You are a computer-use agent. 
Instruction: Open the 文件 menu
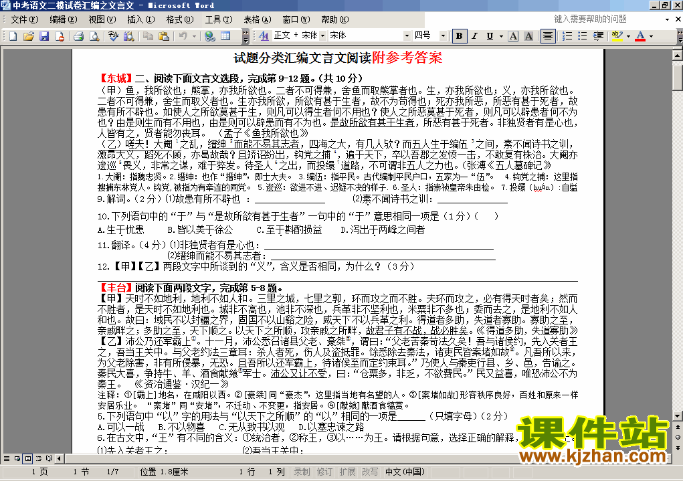(24, 19)
